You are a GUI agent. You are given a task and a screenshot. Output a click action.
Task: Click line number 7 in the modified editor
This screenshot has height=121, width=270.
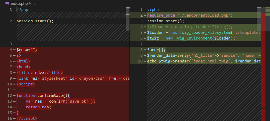141,44
